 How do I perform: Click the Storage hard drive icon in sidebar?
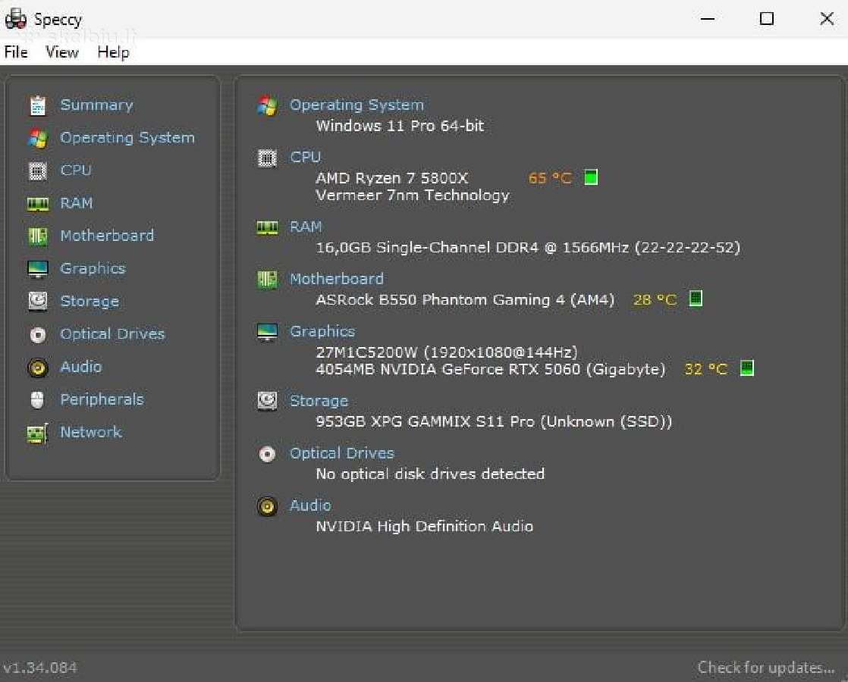(x=37, y=302)
